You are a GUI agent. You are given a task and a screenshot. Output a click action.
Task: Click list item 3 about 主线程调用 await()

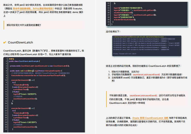[149, 79]
